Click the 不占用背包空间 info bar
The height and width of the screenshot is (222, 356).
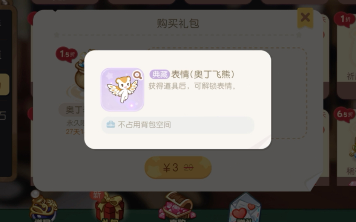click(x=178, y=125)
